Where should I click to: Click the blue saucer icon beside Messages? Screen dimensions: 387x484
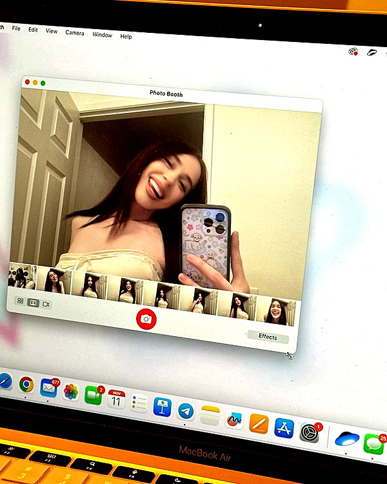coord(346,438)
